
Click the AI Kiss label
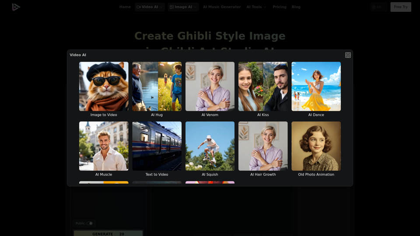pos(263,115)
